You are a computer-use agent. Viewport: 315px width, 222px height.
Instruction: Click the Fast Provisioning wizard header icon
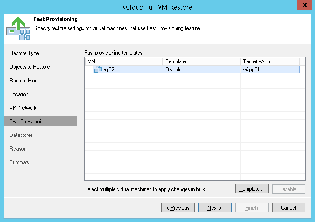point(18,28)
